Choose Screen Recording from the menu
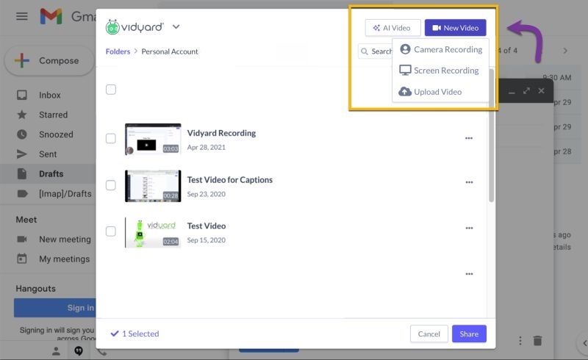This screenshot has width=588, height=360. tap(439, 71)
